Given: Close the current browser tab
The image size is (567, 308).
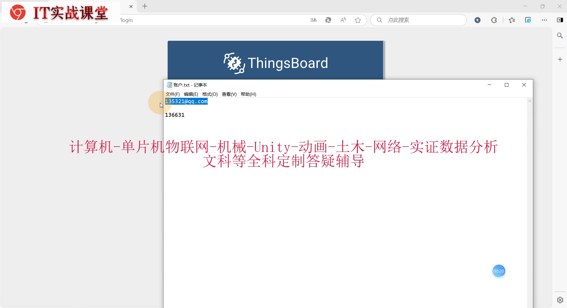Looking at the screenshot, I should point(131,7).
